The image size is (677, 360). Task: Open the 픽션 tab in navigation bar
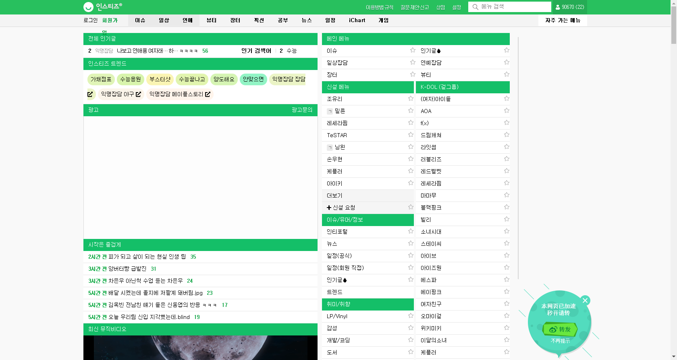(x=259, y=20)
